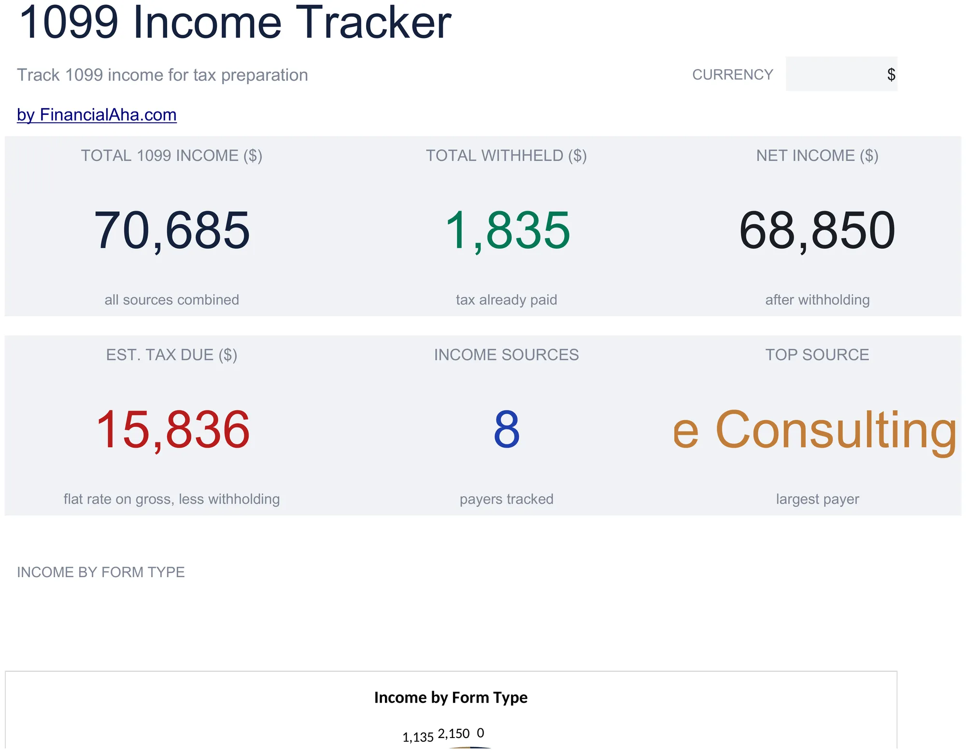Image resolution: width=966 pixels, height=753 pixels.
Task: Click the INCOME BY FORM TYPE section label
Action: click(x=101, y=572)
